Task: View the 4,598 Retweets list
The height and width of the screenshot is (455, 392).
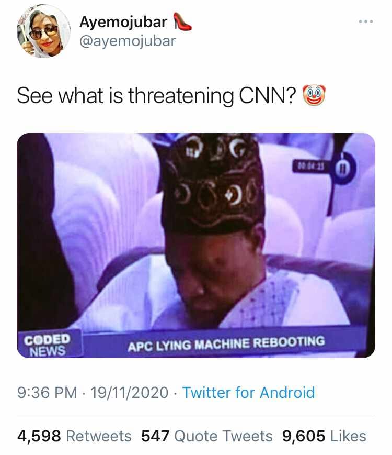Action: coord(74,437)
